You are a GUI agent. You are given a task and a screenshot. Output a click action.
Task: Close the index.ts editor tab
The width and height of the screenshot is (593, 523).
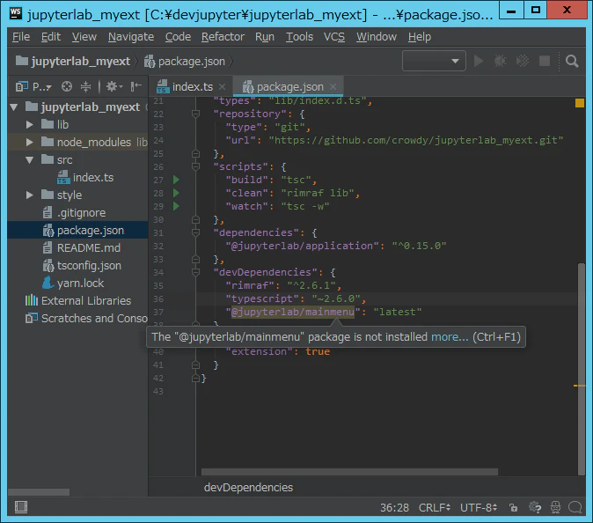tap(223, 86)
